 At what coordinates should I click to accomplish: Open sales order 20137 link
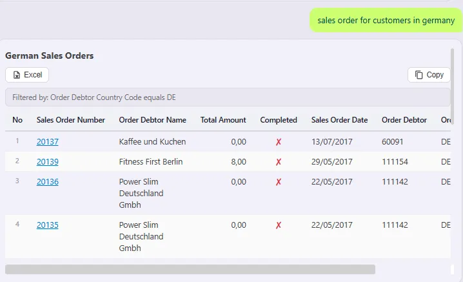(x=48, y=142)
